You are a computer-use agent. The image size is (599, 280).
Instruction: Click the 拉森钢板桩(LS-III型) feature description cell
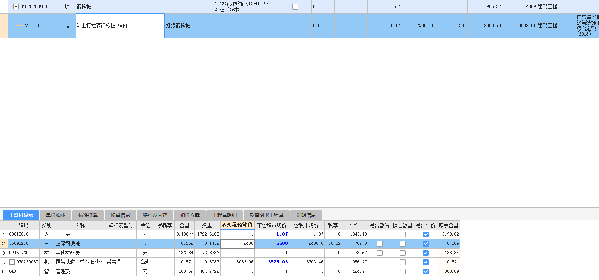[x=246, y=7]
